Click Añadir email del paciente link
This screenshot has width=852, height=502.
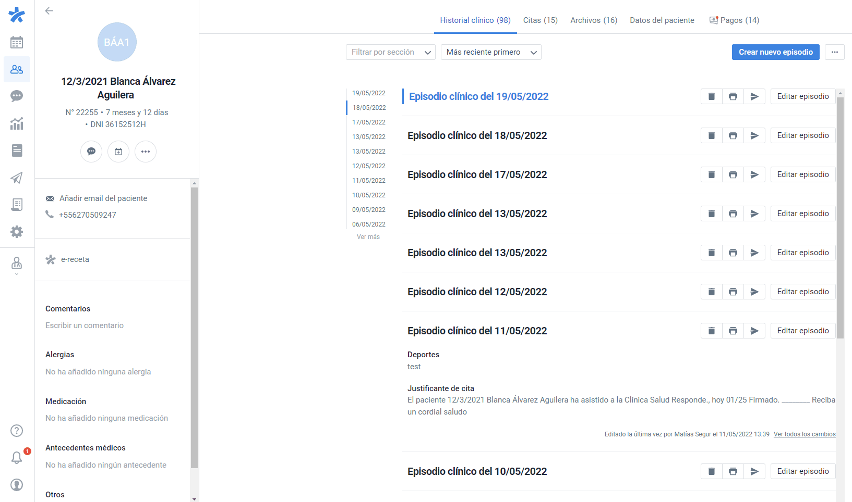click(103, 198)
